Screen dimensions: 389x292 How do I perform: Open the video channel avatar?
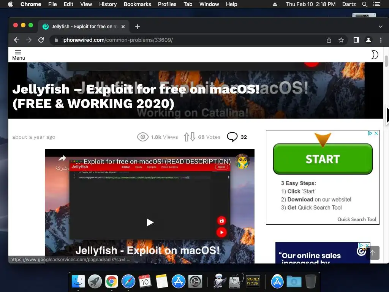click(x=242, y=161)
